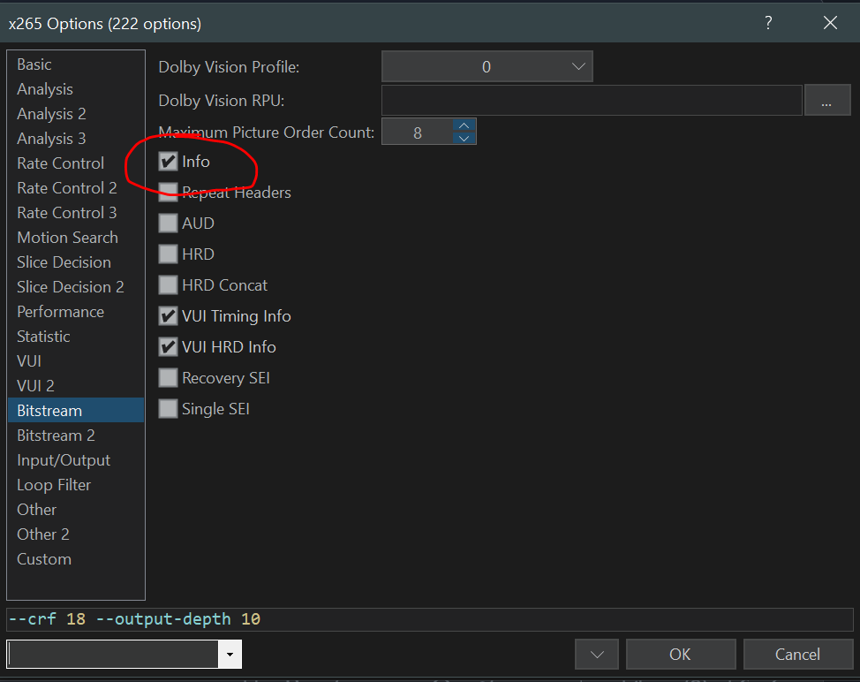Switch to the Rate Control page
Screen dimensions: 860x682
(60, 163)
